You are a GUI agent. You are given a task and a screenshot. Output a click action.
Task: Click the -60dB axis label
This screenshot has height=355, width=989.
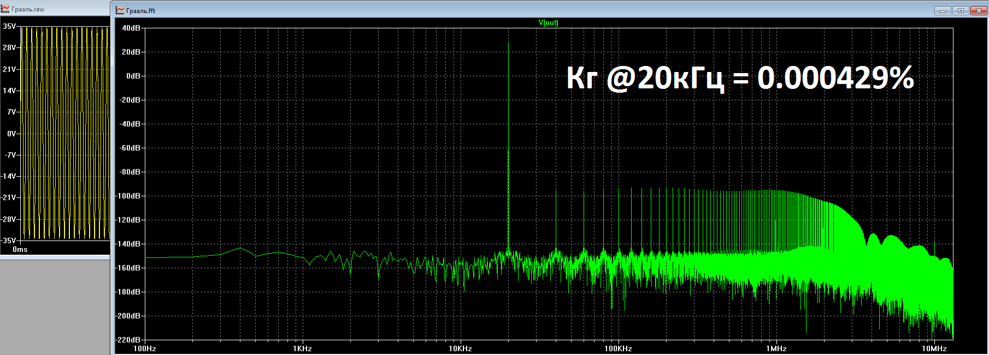click(130, 148)
